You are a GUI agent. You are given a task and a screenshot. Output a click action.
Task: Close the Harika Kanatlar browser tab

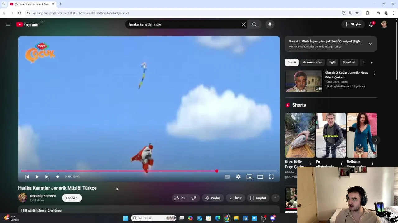coord(53,4)
